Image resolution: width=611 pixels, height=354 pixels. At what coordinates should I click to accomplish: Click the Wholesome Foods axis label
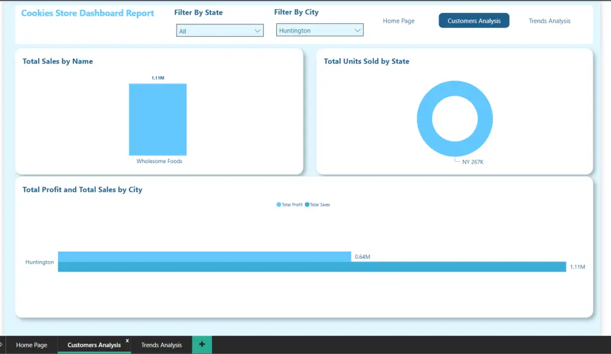coord(159,161)
